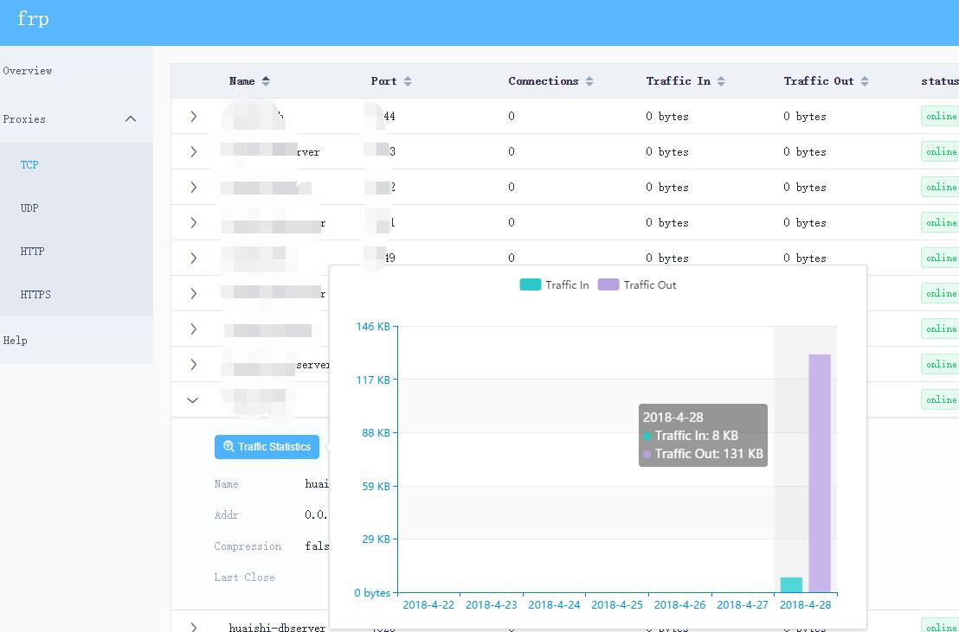Open the Overview page
The image size is (959, 632).
click(28, 70)
